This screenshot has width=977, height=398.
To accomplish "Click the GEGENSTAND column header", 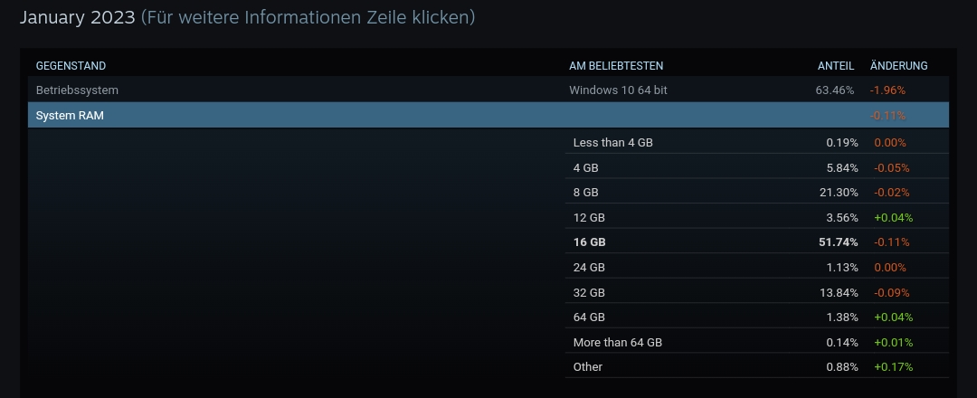I will [x=71, y=65].
